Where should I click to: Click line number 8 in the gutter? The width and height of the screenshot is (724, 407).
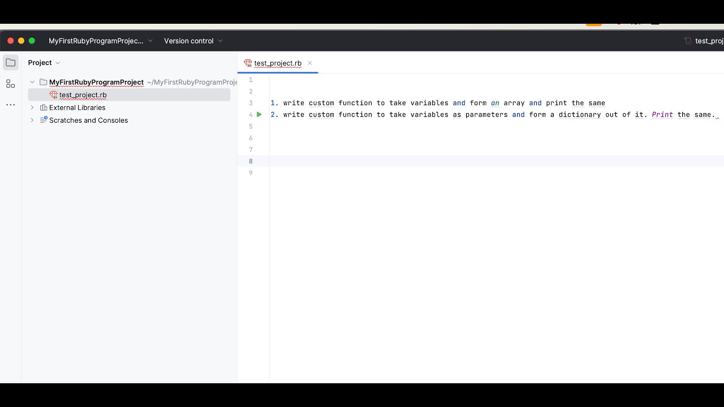click(251, 161)
